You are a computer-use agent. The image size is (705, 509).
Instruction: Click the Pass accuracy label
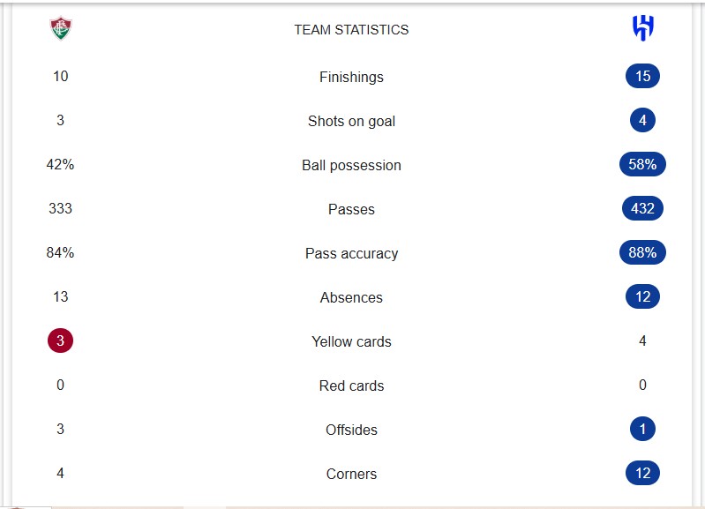tap(351, 253)
